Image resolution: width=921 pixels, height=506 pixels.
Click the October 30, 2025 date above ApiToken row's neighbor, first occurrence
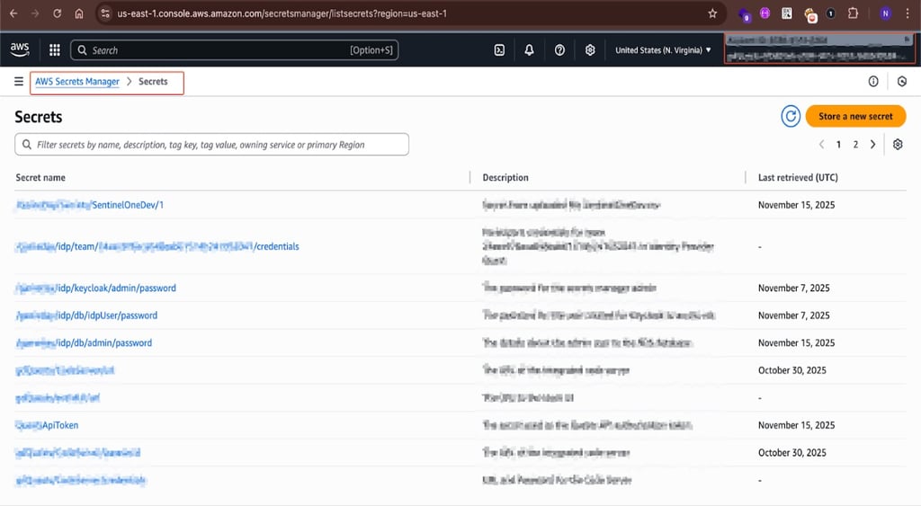tap(791, 370)
